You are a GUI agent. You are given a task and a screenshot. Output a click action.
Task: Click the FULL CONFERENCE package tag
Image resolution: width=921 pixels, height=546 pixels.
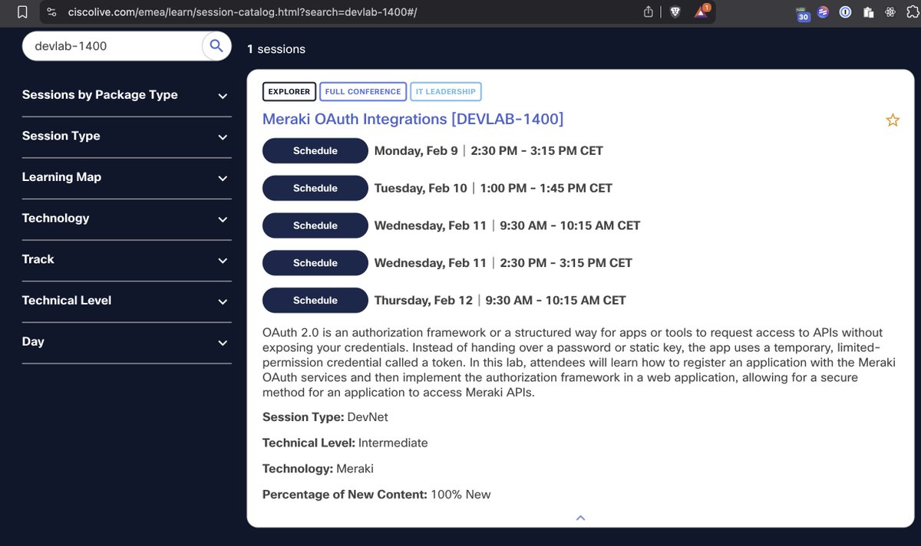tap(363, 91)
